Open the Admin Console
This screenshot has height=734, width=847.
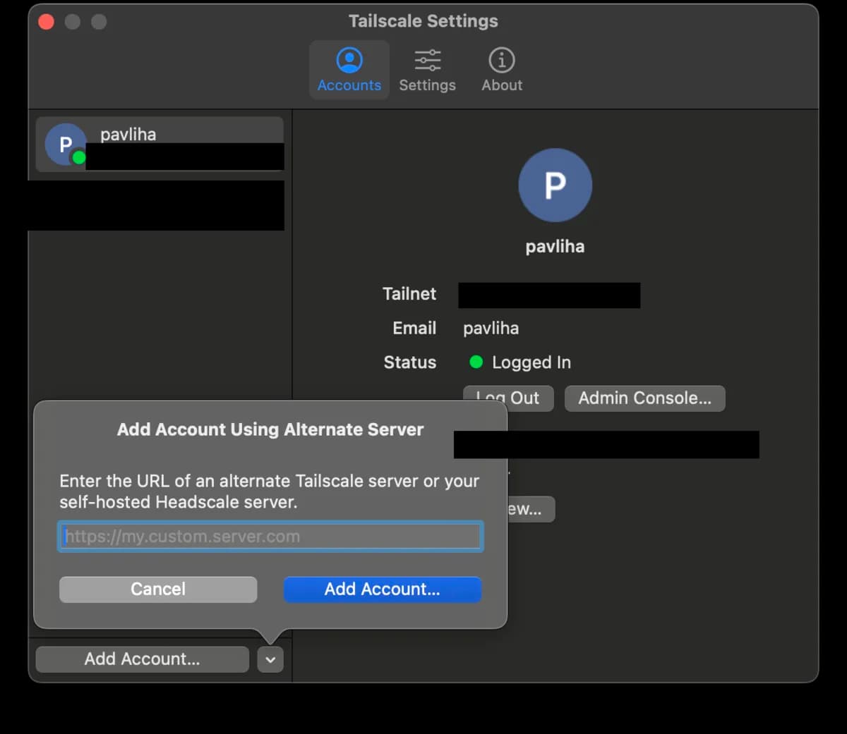click(644, 398)
